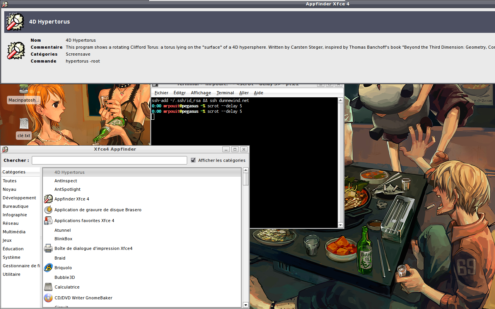Select the print dialog Xfce4 printer icon

coord(48,248)
